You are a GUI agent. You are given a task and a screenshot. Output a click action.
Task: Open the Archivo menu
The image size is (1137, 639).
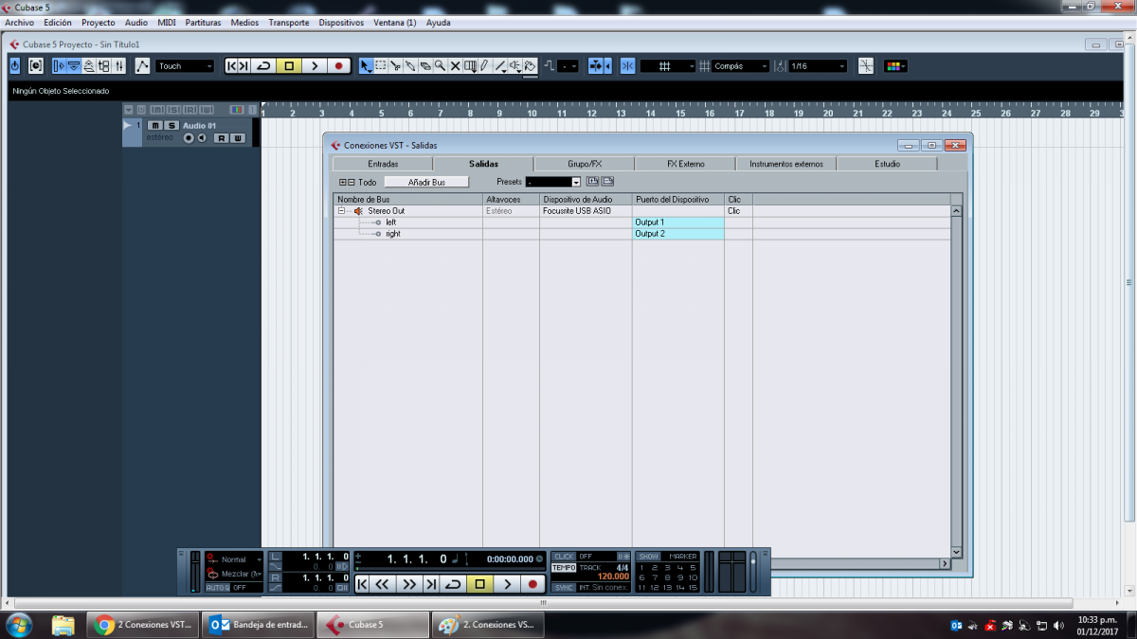[20, 22]
